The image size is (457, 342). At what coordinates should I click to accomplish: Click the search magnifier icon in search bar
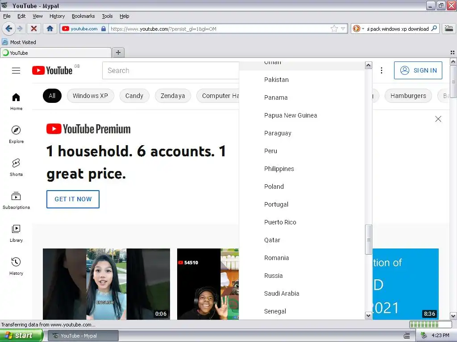pos(434,28)
